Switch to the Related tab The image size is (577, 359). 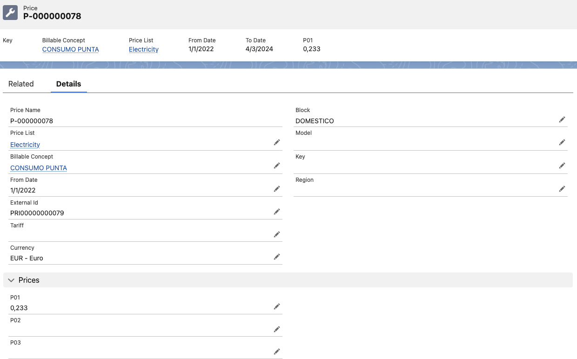coord(21,84)
